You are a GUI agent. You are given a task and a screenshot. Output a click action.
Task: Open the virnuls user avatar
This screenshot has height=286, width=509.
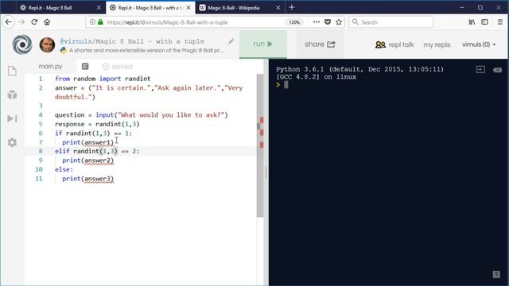pos(47,44)
